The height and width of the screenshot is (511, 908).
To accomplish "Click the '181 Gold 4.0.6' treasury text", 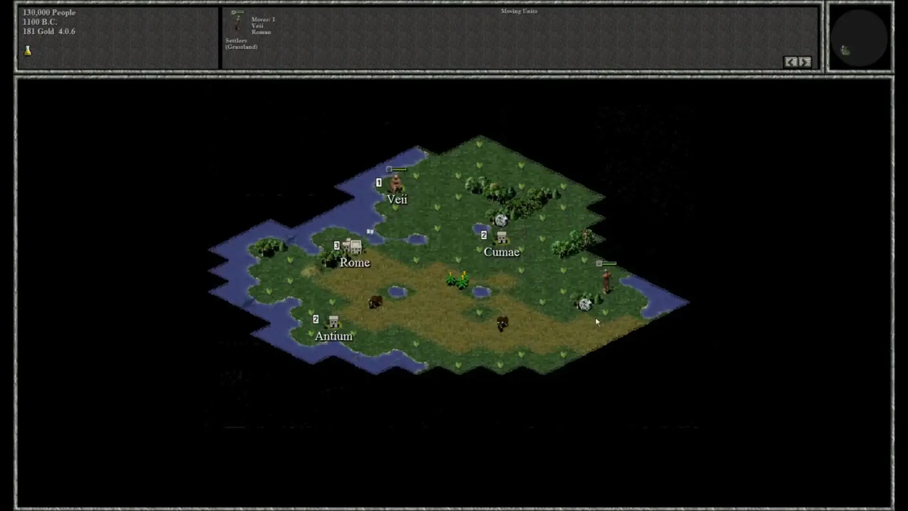I will (x=49, y=32).
